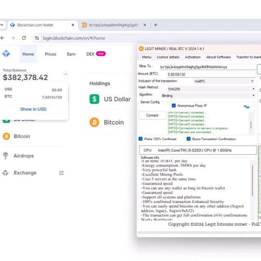
Task: Click the CPU info field
Action: tap(198, 150)
